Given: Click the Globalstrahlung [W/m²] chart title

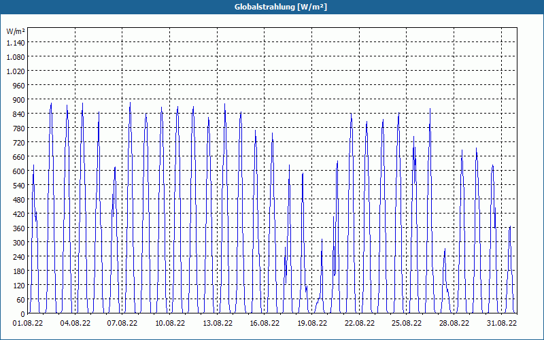Looking at the screenshot, I should click(x=281, y=7).
